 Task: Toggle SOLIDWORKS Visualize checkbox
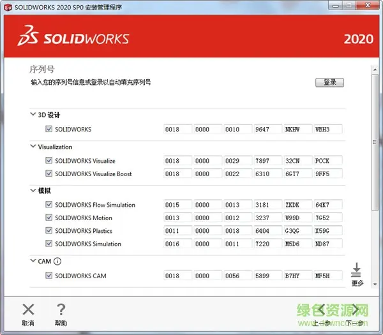coord(49,160)
